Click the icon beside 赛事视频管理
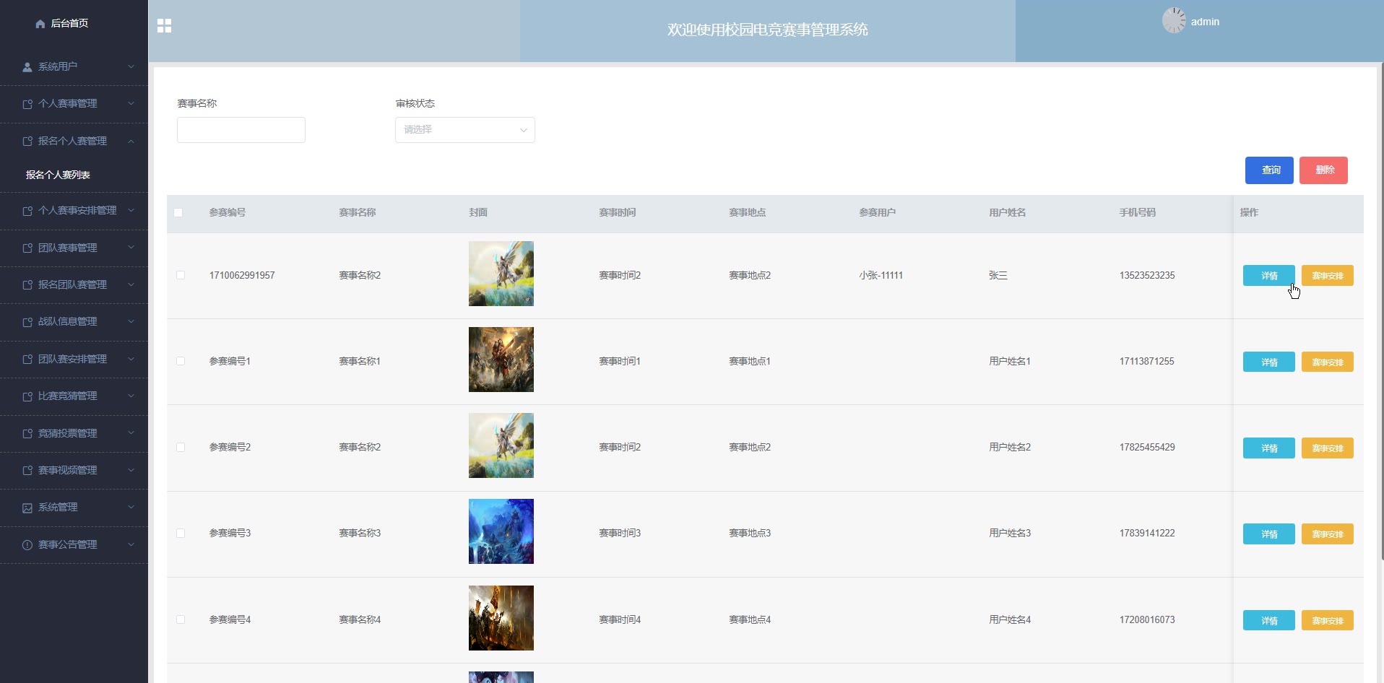 [x=27, y=471]
